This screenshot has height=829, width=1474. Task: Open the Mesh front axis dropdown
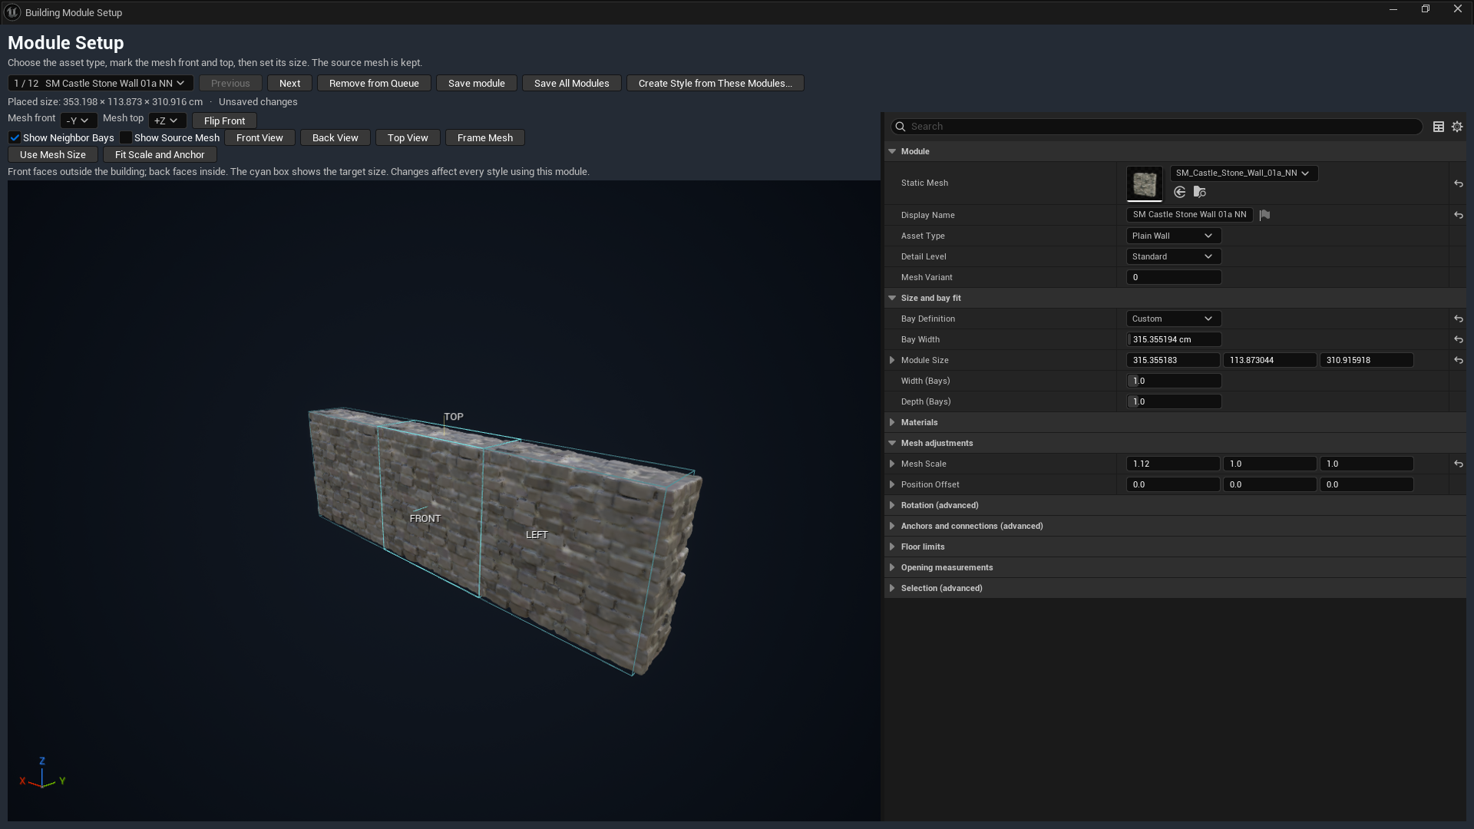pyautogui.click(x=78, y=121)
